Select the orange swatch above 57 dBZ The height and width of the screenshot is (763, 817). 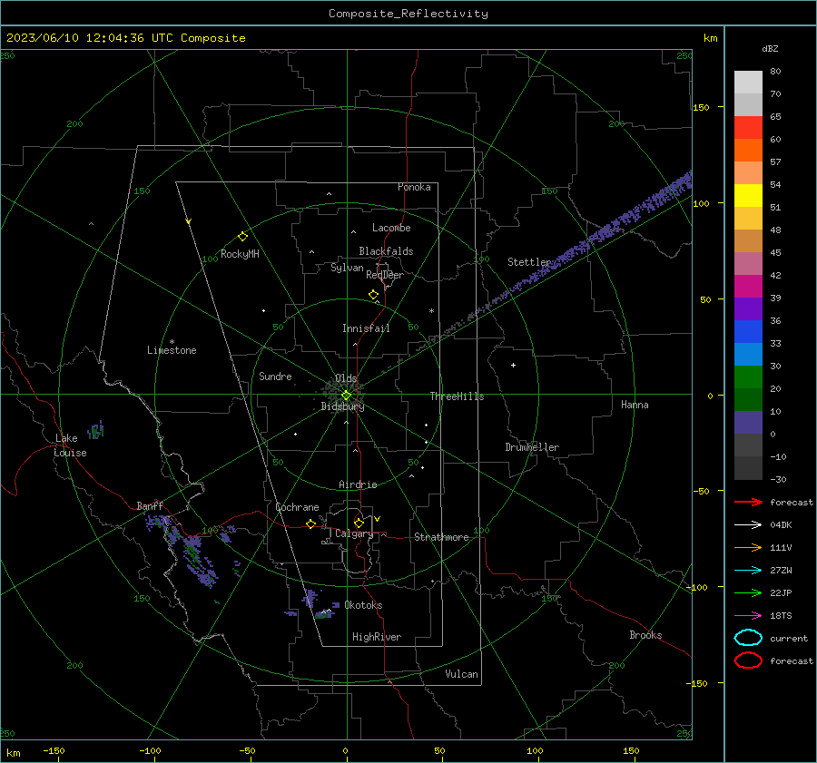(748, 150)
